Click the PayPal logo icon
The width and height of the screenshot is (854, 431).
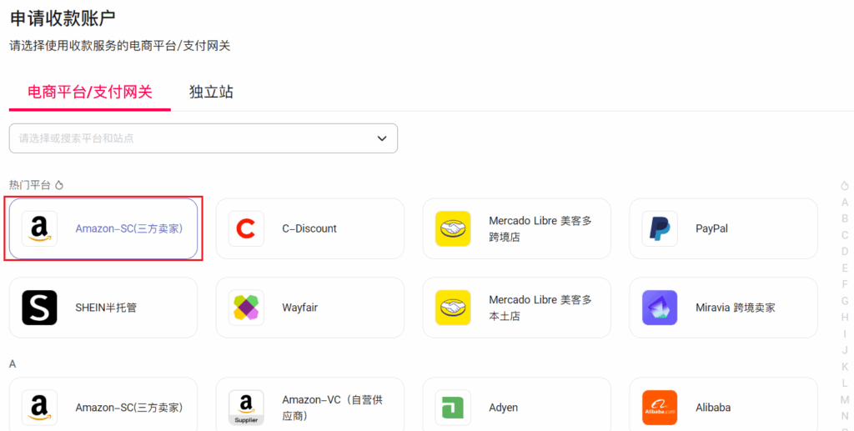(x=660, y=228)
